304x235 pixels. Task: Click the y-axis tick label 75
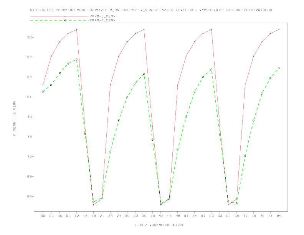(x=29, y=137)
